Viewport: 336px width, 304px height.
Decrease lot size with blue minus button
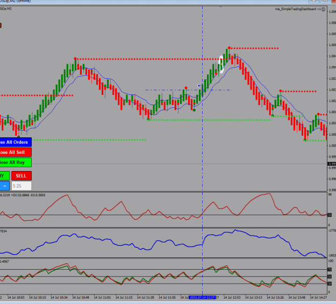pos(5,186)
